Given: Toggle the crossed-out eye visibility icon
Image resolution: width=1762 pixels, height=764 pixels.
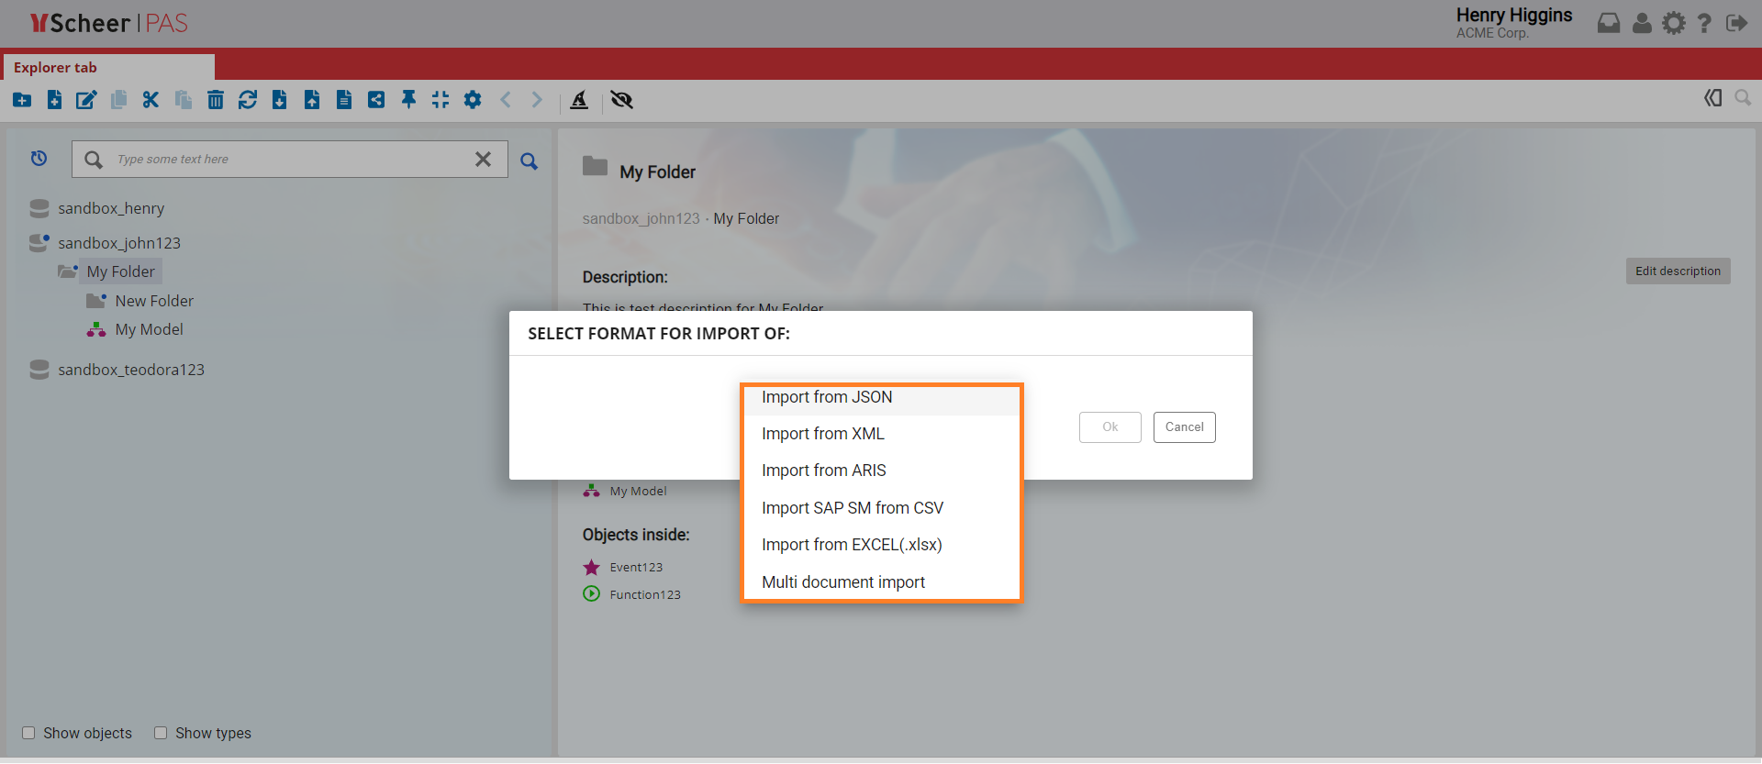Looking at the screenshot, I should coord(622,100).
